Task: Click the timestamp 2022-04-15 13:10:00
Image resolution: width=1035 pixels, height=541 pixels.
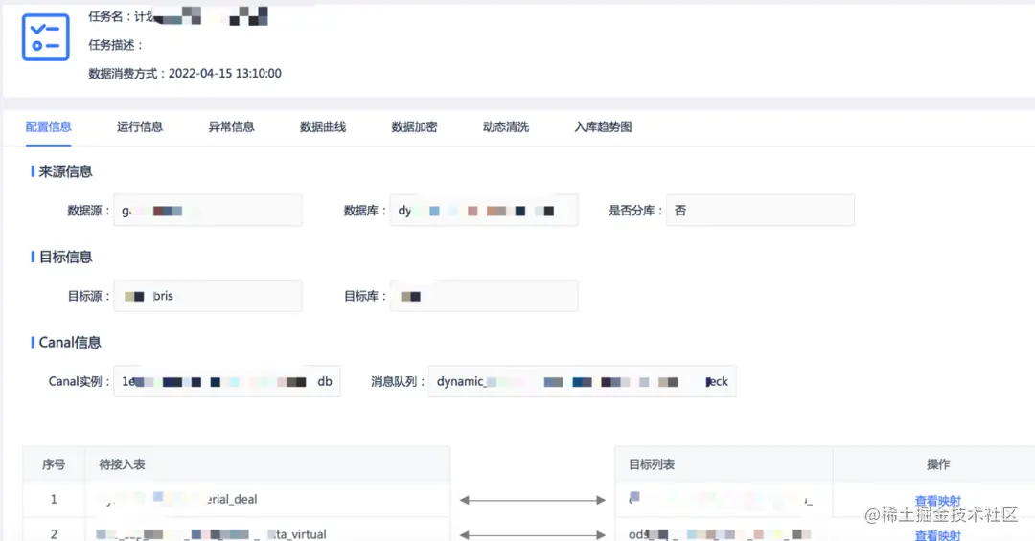Action: click(225, 73)
